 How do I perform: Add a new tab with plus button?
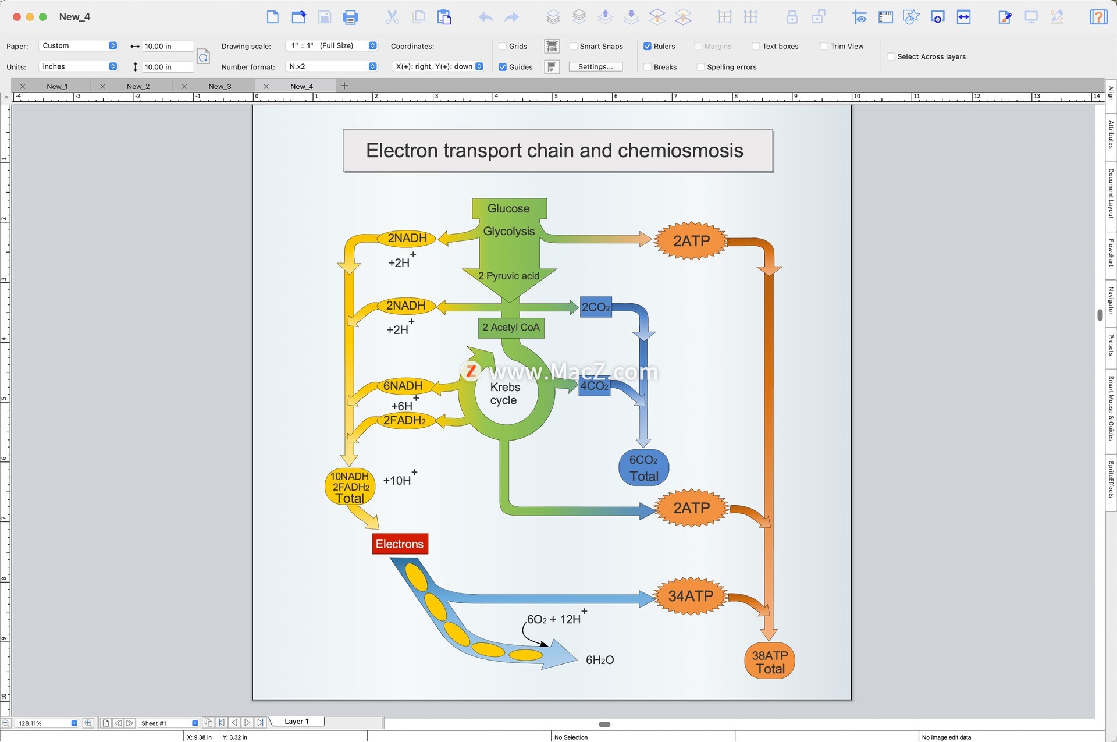pos(344,86)
